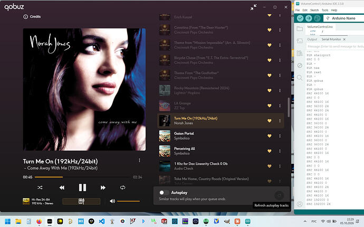Toggle favorite on Rocky Mountain track
The height and width of the screenshot is (227, 364).
point(269,91)
